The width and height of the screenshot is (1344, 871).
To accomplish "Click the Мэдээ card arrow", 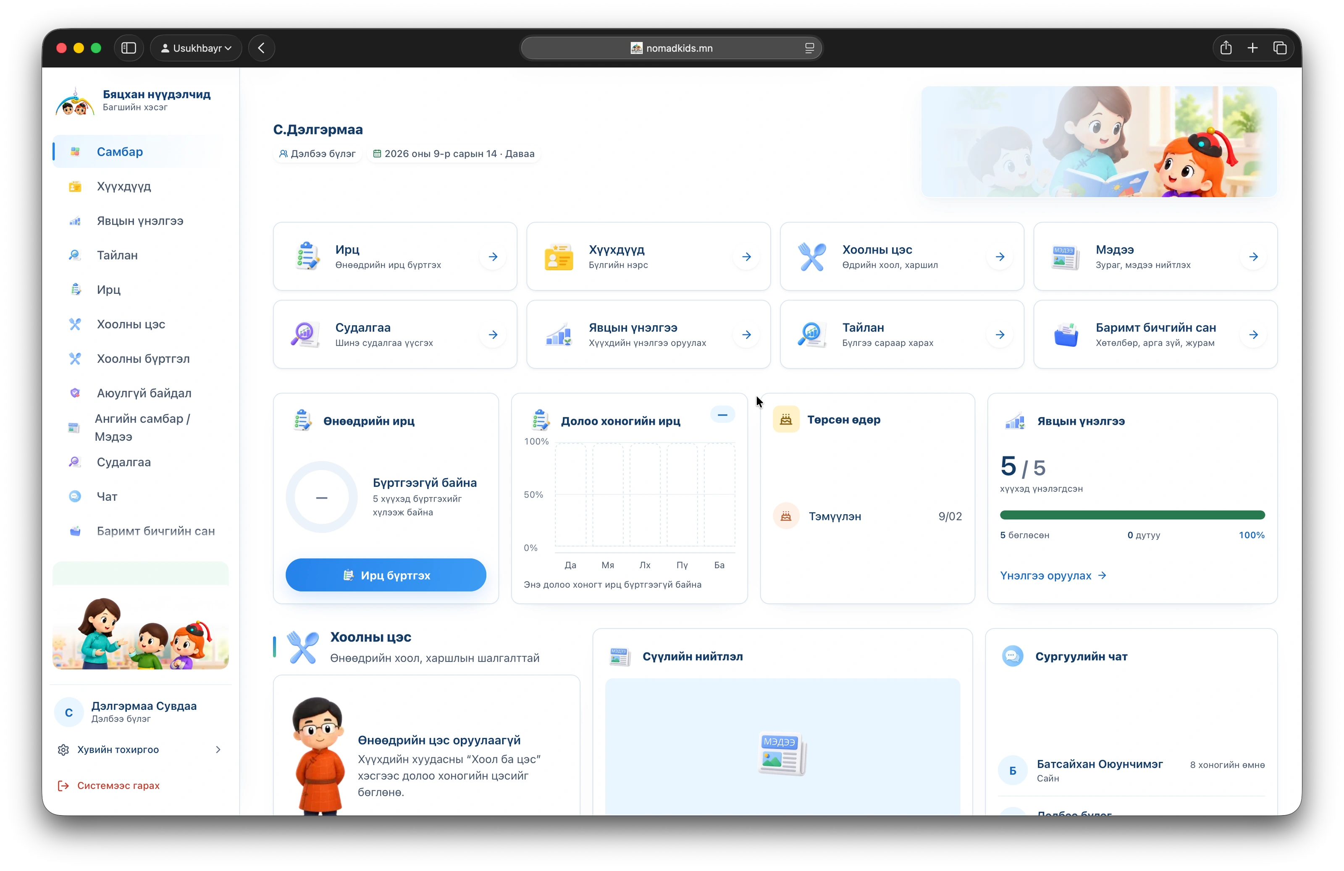I will 1254,257.
